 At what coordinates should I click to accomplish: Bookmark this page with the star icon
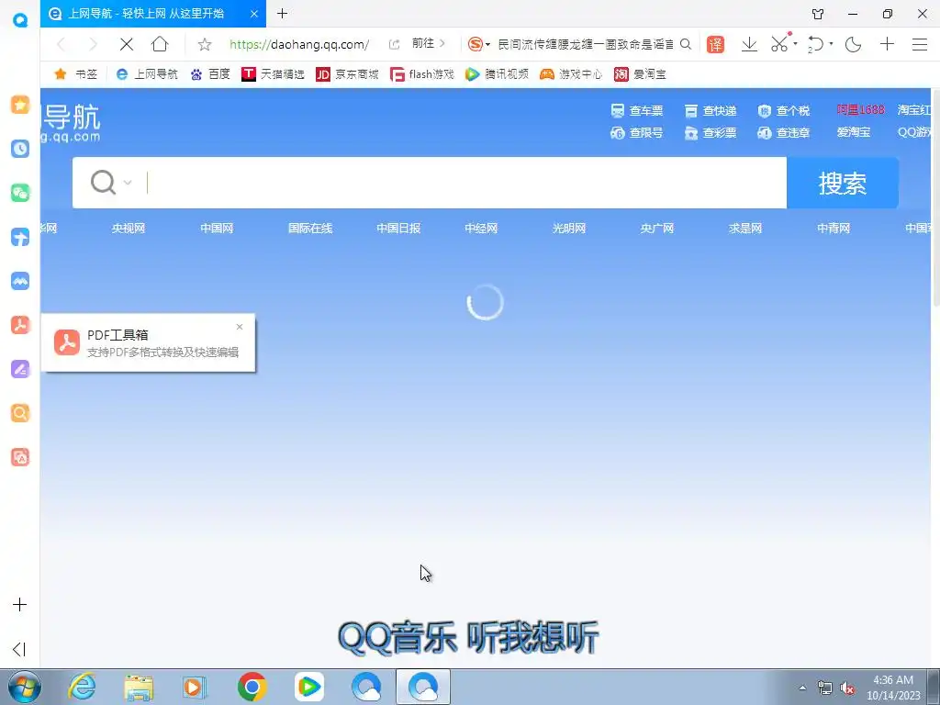(x=205, y=44)
